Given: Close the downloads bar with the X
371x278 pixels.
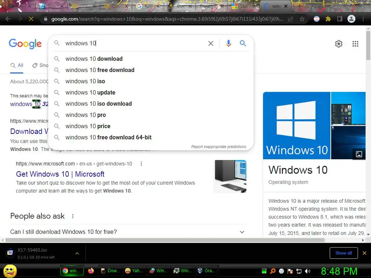Looking at the screenshot, I should 364,253.
